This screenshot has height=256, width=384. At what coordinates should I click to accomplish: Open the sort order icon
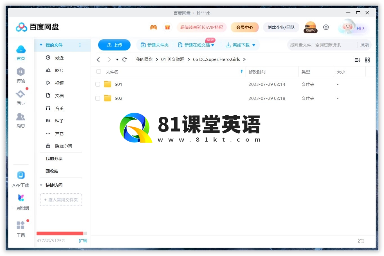point(357,60)
